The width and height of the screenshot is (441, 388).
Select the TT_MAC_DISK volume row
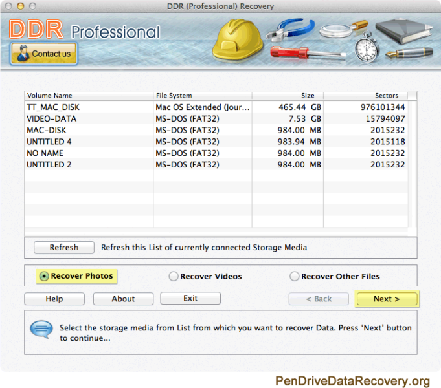point(216,107)
